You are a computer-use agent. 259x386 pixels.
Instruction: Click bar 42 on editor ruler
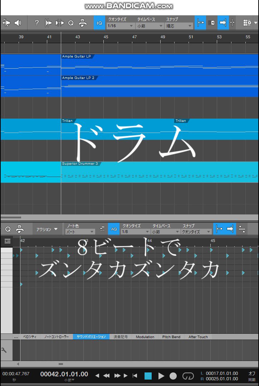tap(23, 241)
